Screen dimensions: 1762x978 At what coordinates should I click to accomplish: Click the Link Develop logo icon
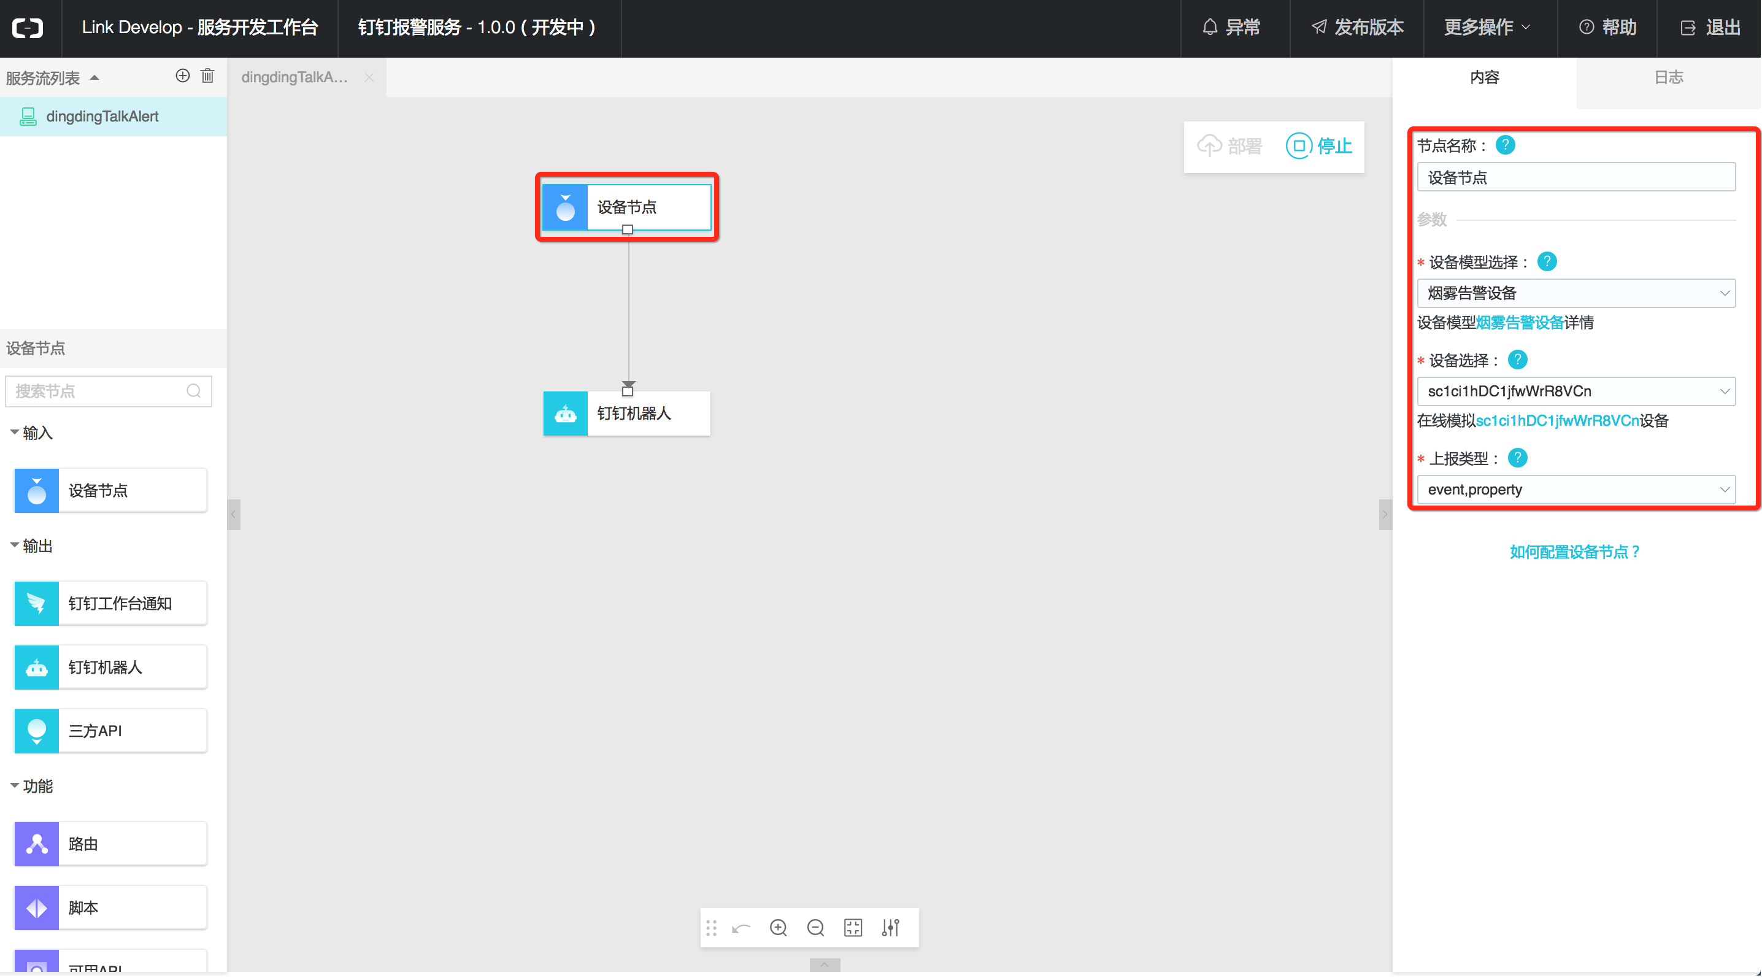click(x=28, y=28)
